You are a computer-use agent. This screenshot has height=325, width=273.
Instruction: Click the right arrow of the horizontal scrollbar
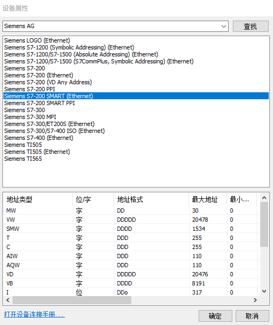[255, 300]
